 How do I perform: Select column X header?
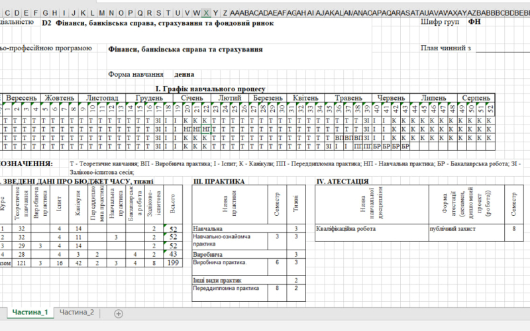coord(206,13)
